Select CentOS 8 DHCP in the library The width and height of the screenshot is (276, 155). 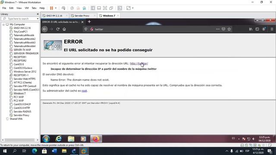click(x=22, y=104)
